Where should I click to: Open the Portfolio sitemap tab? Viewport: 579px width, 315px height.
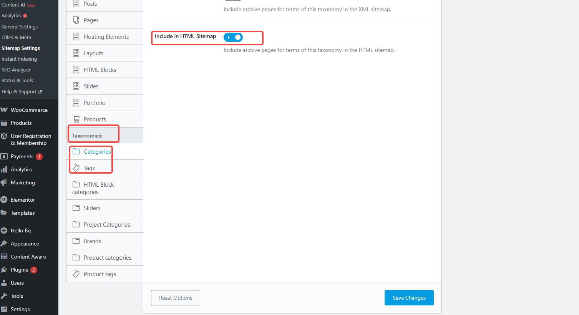pyautogui.click(x=95, y=103)
